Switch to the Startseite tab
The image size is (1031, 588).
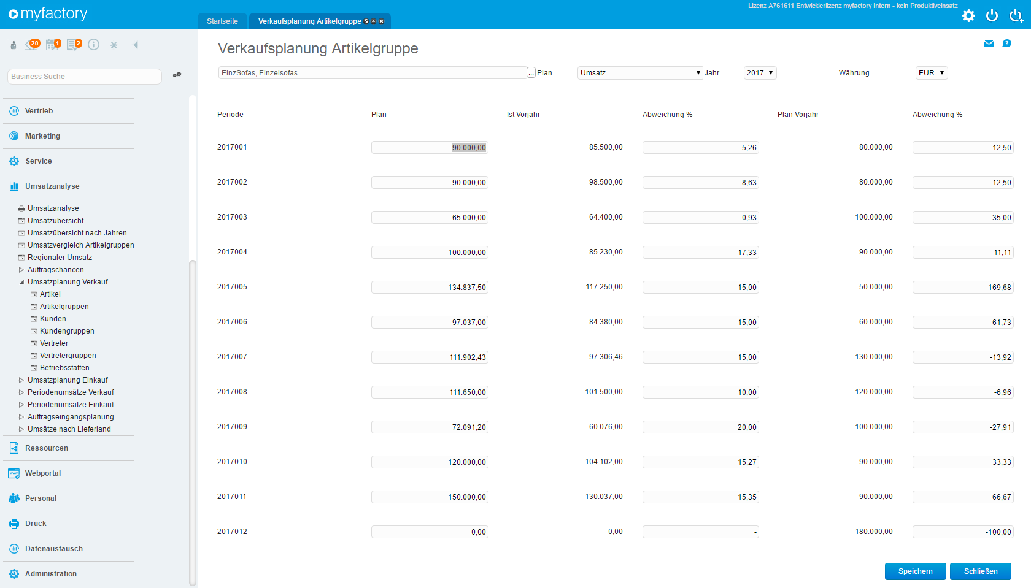tap(222, 21)
